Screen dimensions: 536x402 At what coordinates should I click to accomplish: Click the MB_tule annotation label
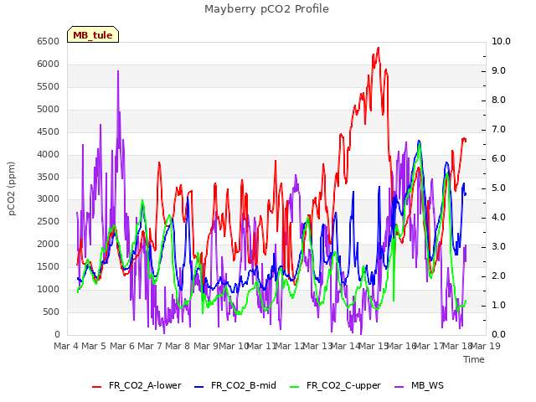(x=93, y=35)
